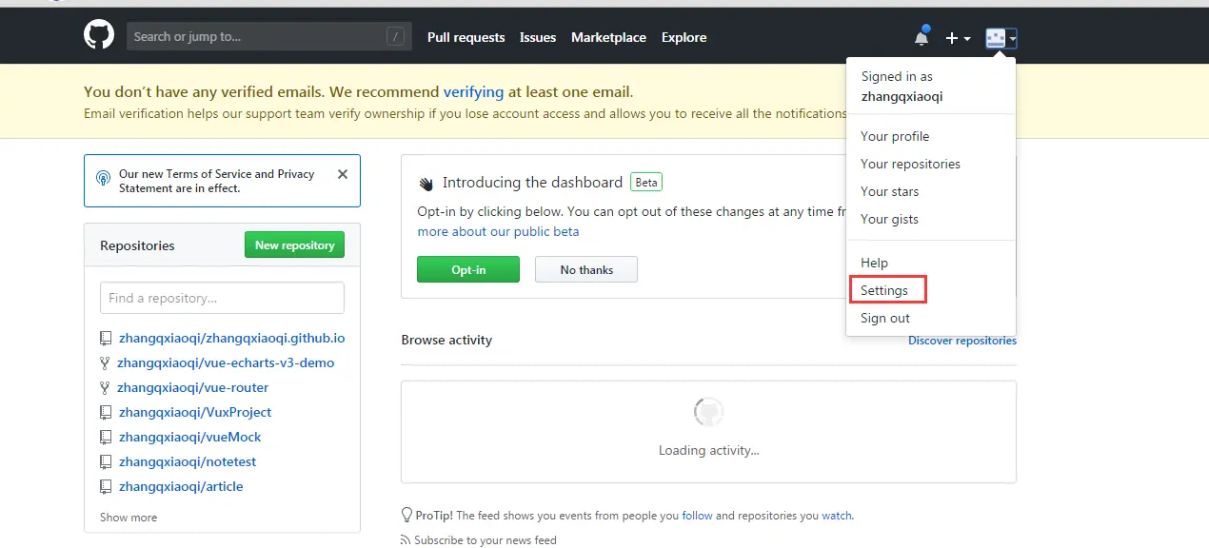Click the Discover repositories link

[962, 341]
